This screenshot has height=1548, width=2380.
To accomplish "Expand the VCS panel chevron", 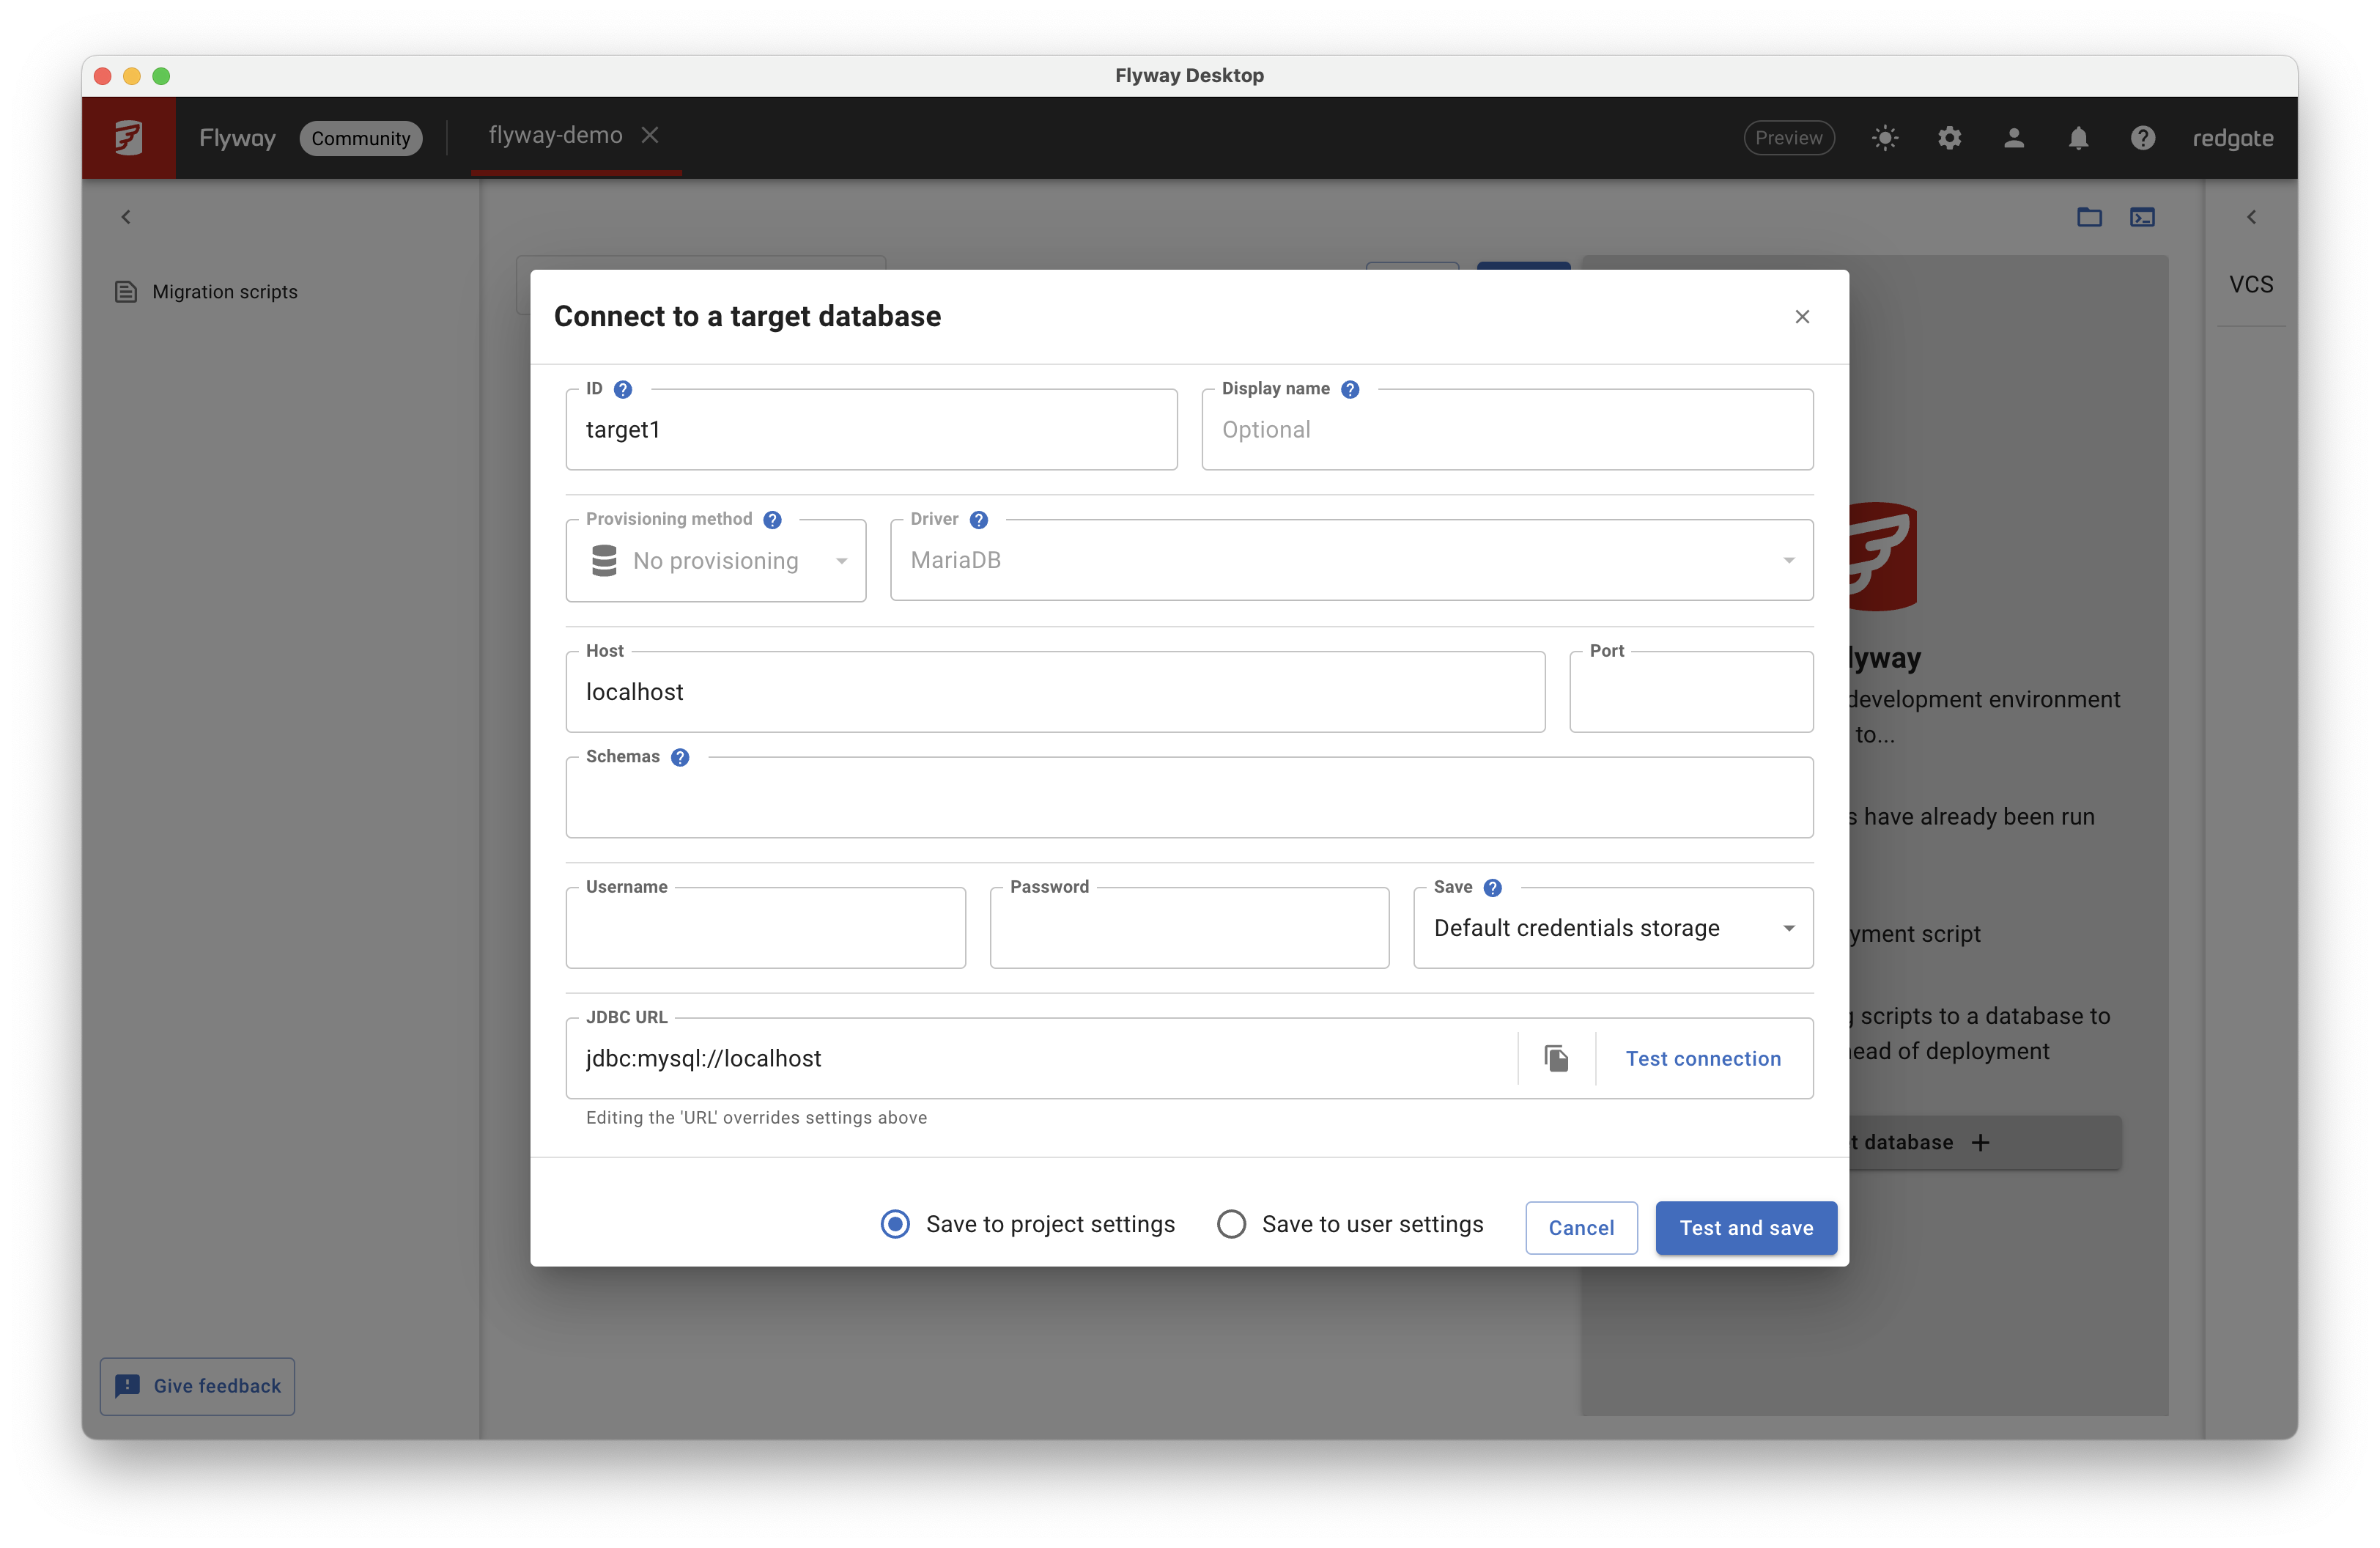I will pyautogui.click(x=2251, y=217).
